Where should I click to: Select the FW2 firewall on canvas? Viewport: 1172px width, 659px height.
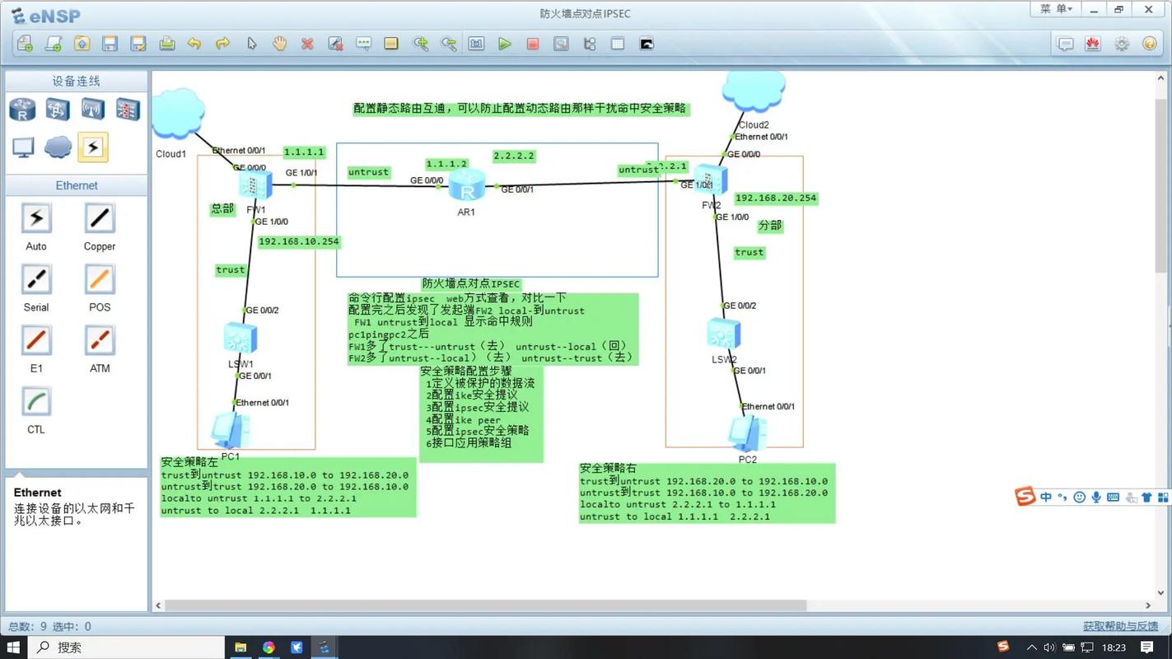710,180
